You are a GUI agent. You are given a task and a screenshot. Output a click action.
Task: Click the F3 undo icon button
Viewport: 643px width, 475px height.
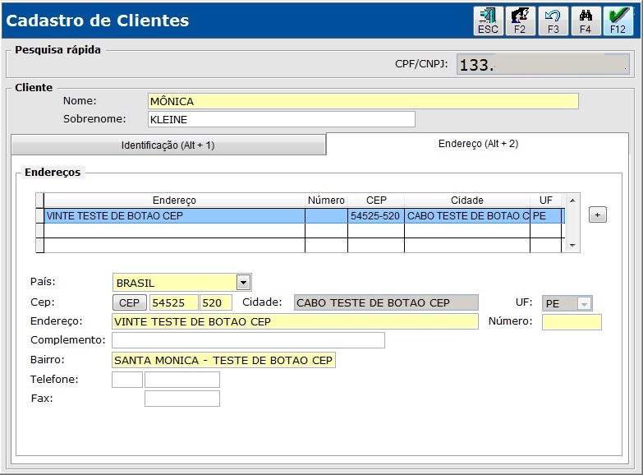click(x=553, y=21)
